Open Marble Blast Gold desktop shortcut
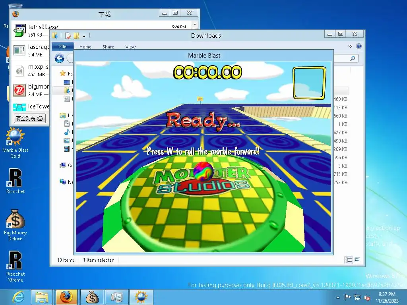This screenshot has height=305, width=407. 16,143
